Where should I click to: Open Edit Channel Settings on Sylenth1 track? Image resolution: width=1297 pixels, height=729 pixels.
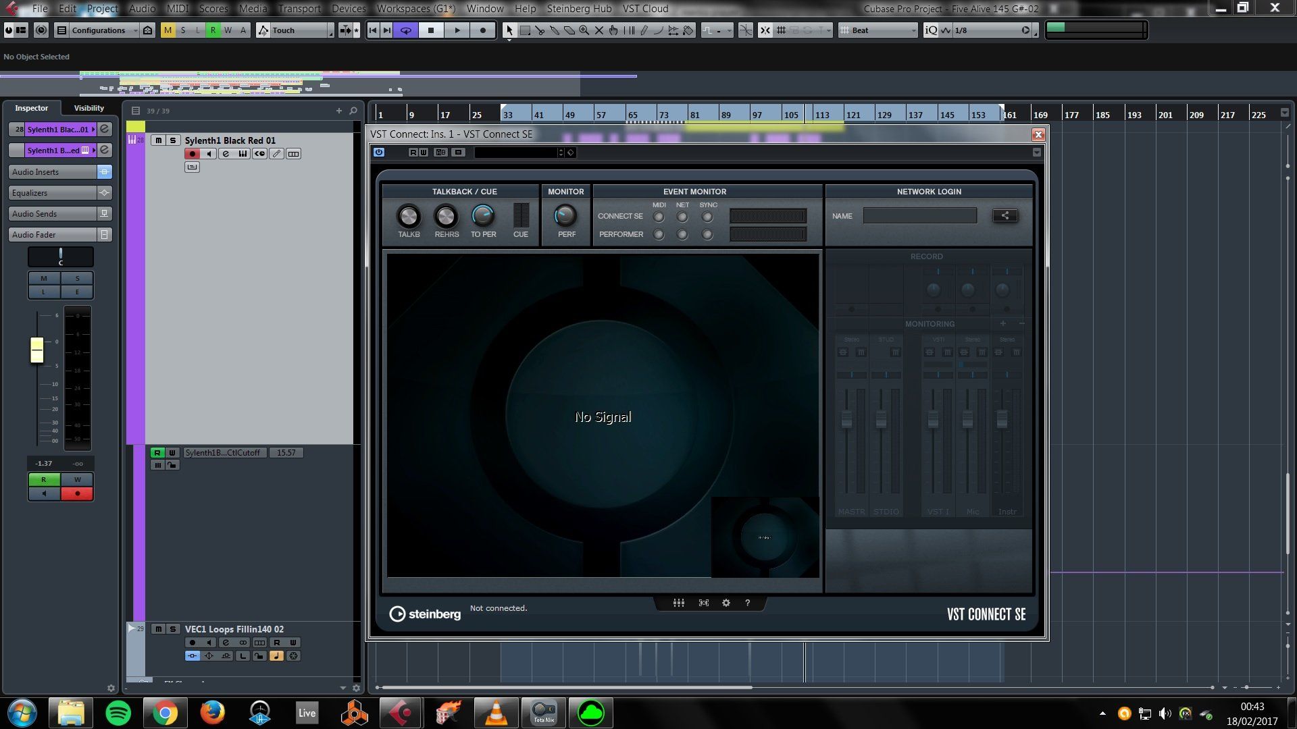(226, 154)
